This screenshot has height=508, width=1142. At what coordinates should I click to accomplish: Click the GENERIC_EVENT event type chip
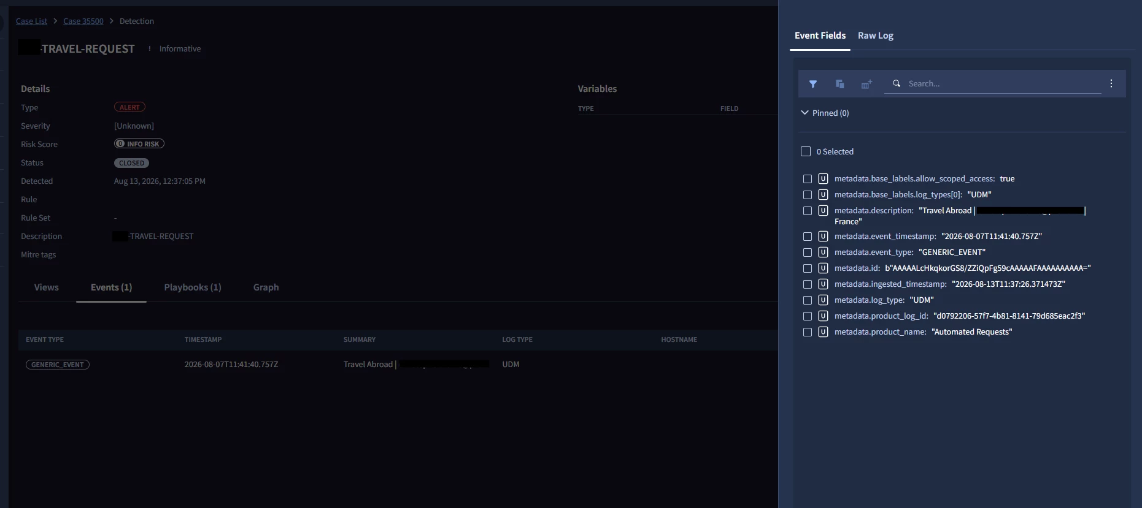click(58, 365)
